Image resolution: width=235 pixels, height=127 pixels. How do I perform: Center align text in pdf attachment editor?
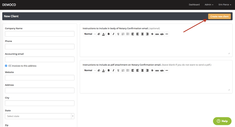[142, 70]
